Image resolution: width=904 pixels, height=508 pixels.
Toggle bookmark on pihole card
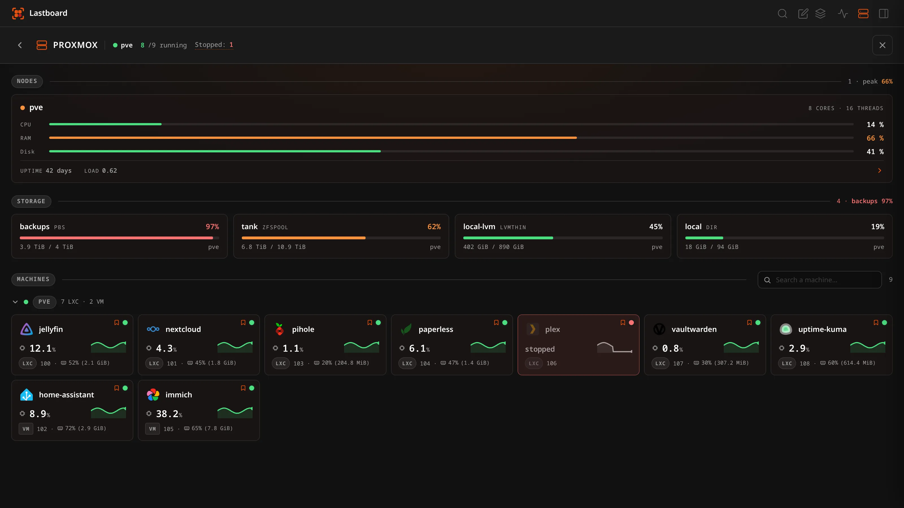coord(370,323)
